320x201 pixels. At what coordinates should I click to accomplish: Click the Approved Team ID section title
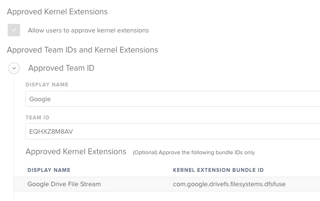click(61, 68)
